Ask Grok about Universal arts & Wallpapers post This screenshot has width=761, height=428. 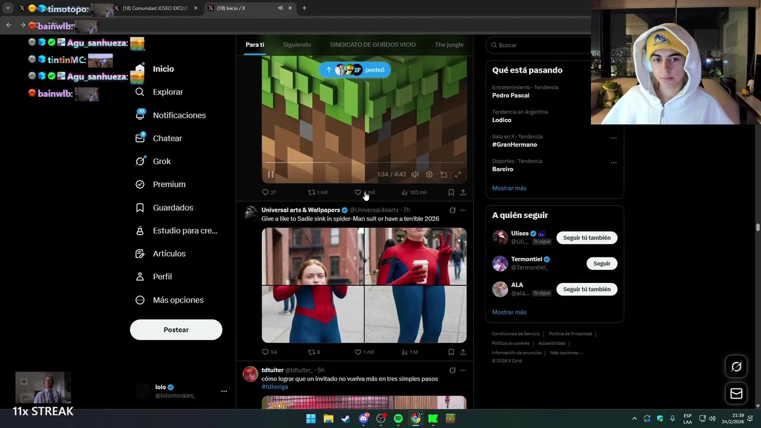click(x=452, y=210)
